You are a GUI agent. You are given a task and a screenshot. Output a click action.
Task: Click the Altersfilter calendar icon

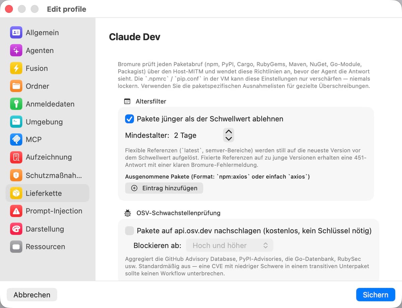[127, 101]
